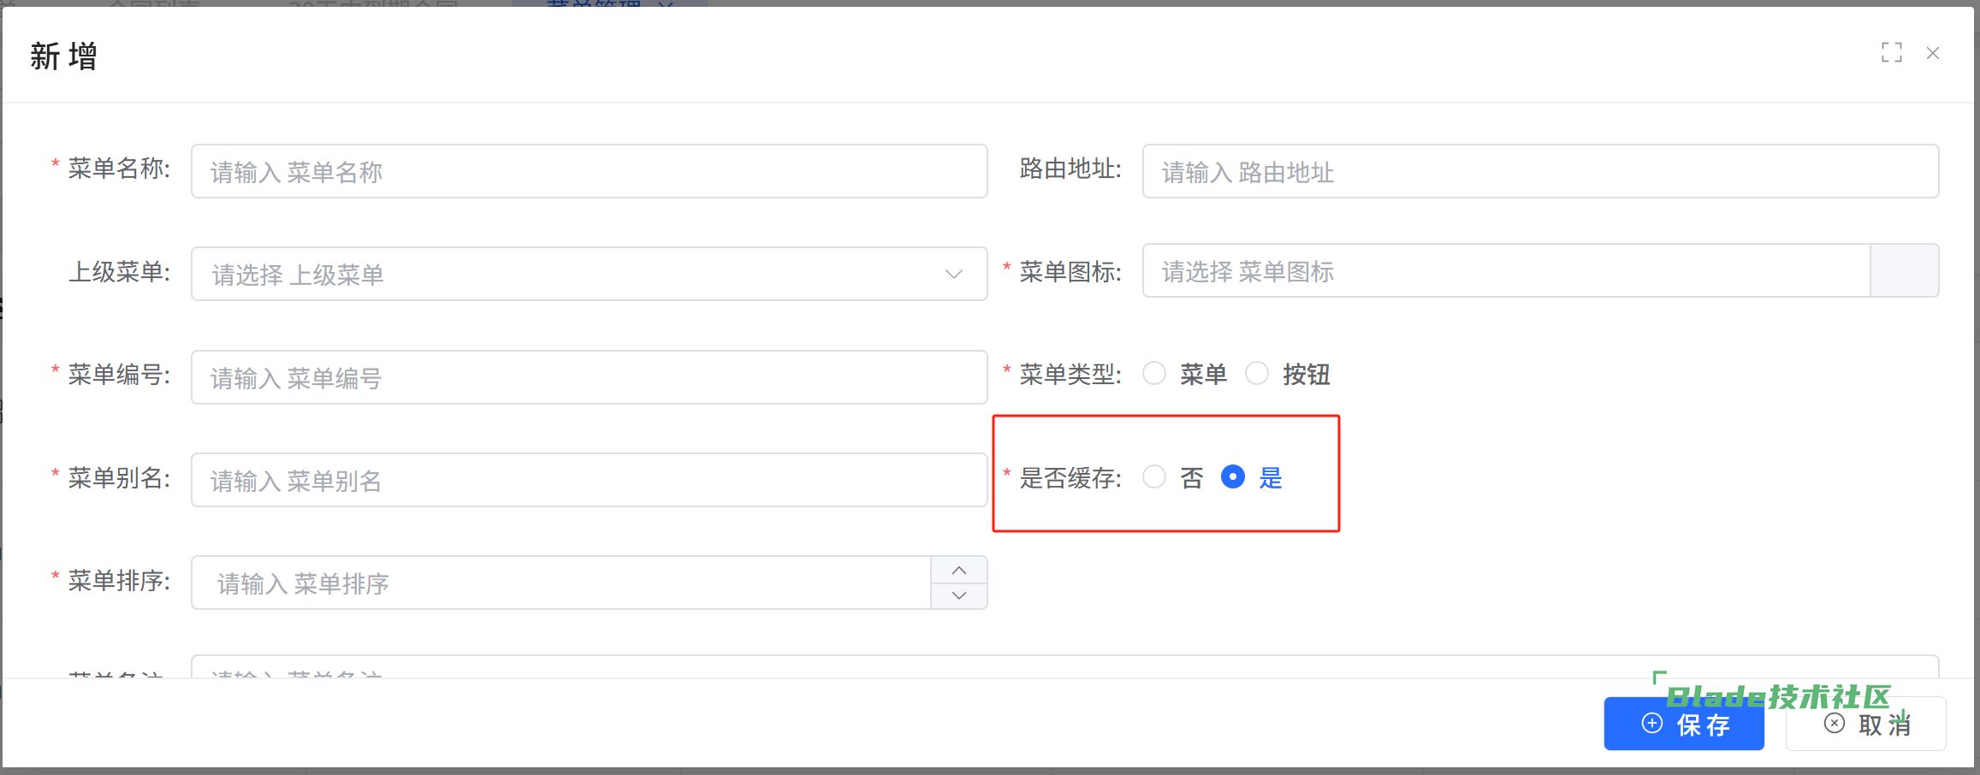Focus the 菜单编号 input field

(589, 378)
